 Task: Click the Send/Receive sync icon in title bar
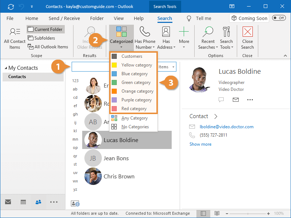coord(11,7)
